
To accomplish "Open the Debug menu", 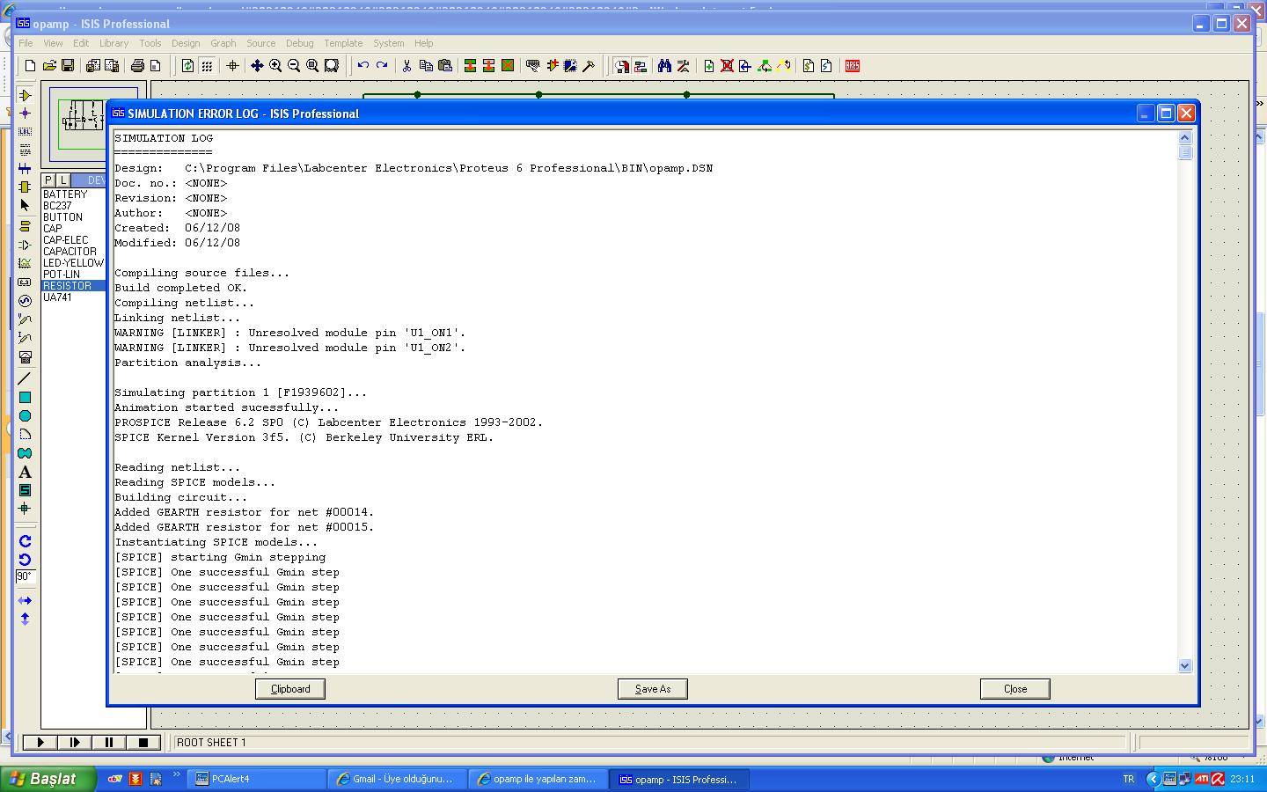I will pyautogui.click(x=299, y=43).
